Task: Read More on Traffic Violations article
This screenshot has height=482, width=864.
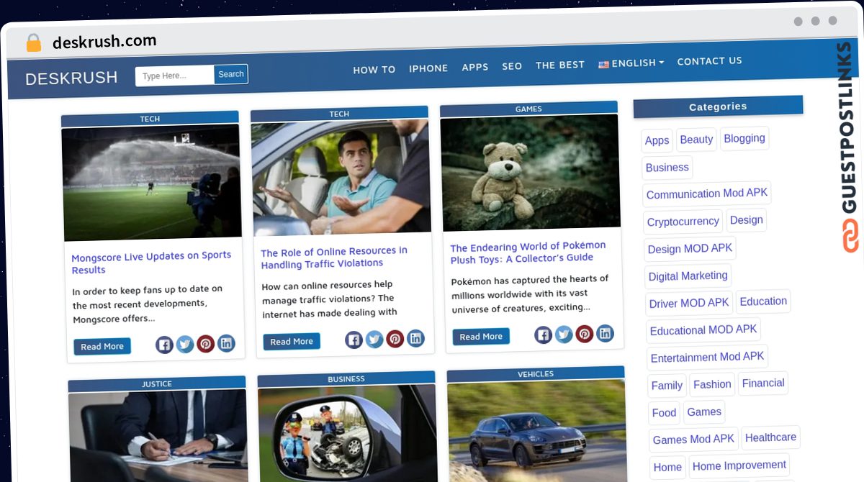Action: (292, 341)
